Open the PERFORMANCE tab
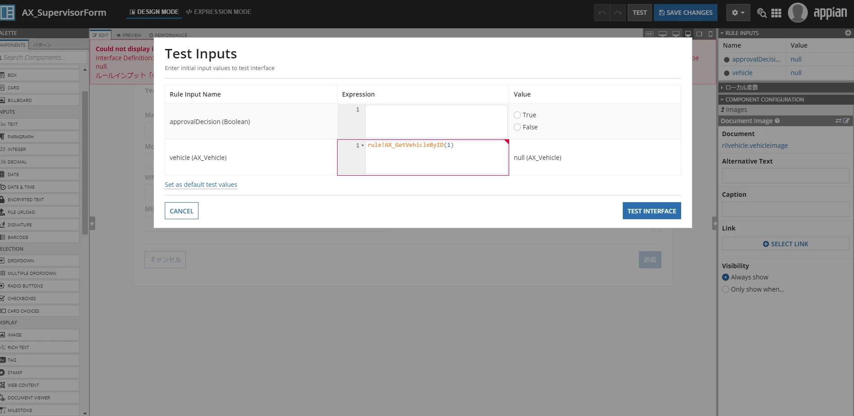The width and height of the screenshot is (854, 416). [168, 35]
